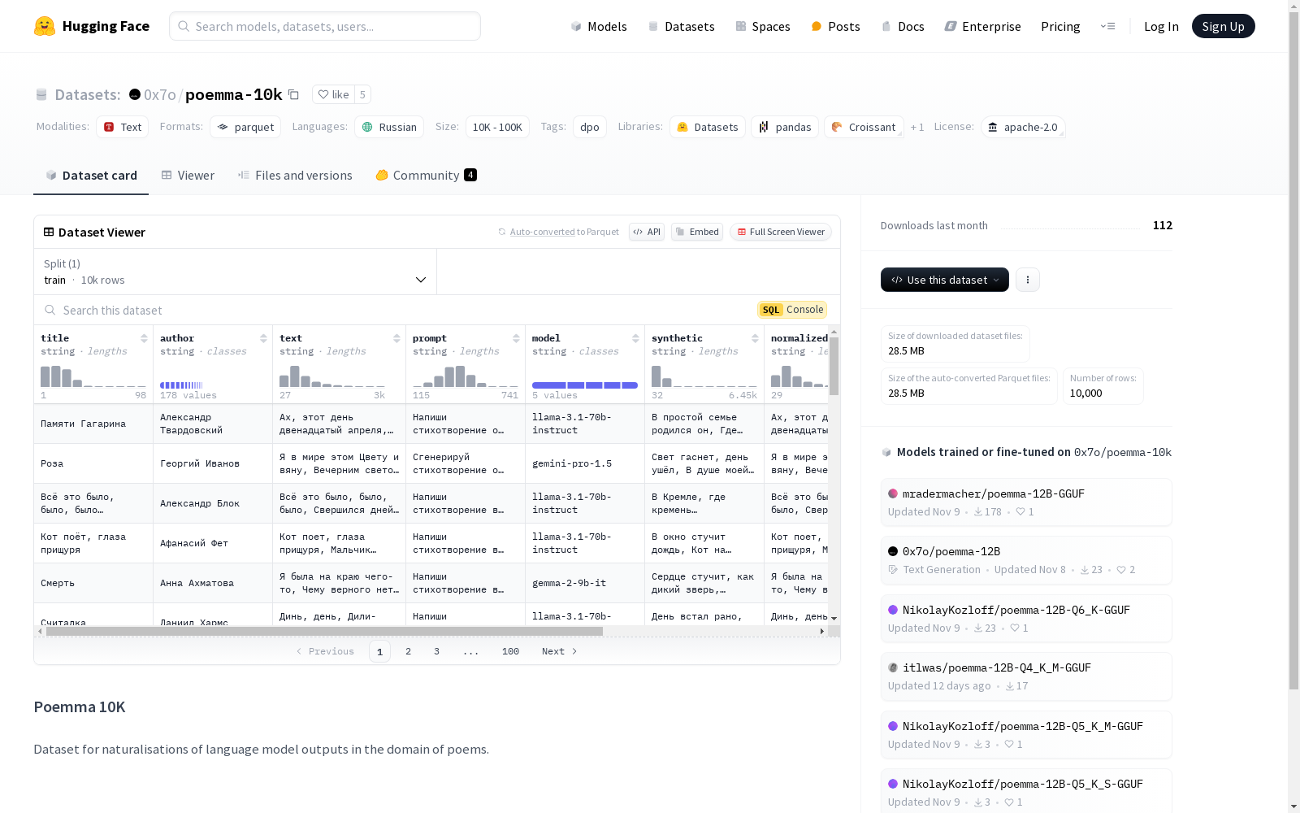This screenshot has height=813, width=1300.
Task: Click the 0x7o author avatar
Action: coord(135,94)
